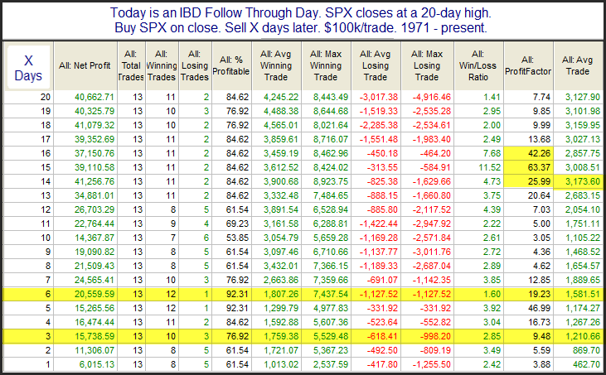Image resolution: width=606 pixels, height=375 pixels.
Task: Select net profit value 39,110.58
Action: coord(95,167)
